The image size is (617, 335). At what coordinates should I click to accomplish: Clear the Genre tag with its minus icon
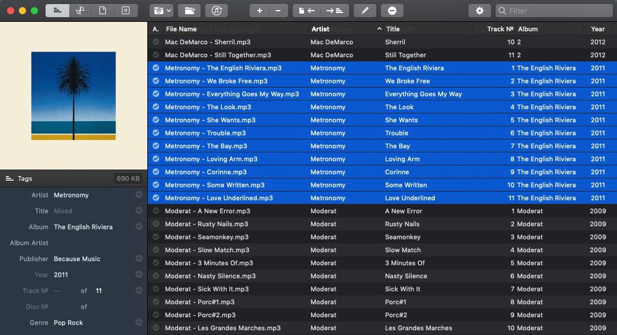[x=139, y=322]
